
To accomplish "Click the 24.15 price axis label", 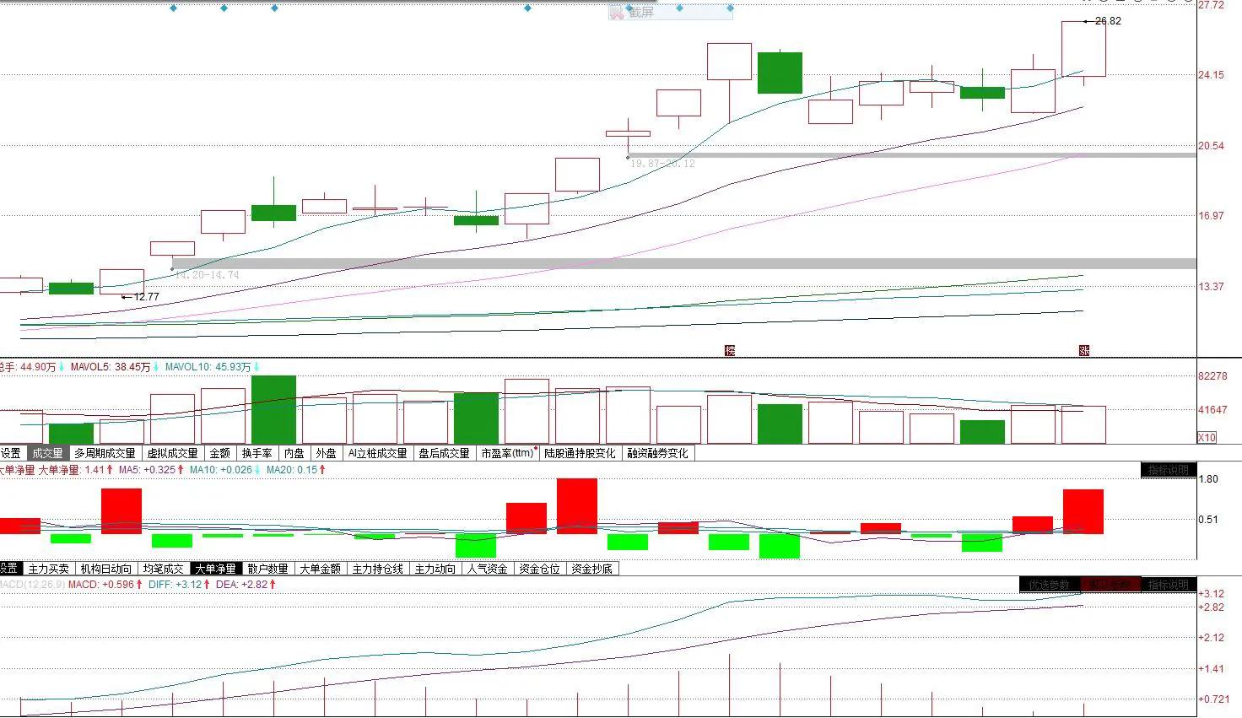I will tap(1211, 75).
